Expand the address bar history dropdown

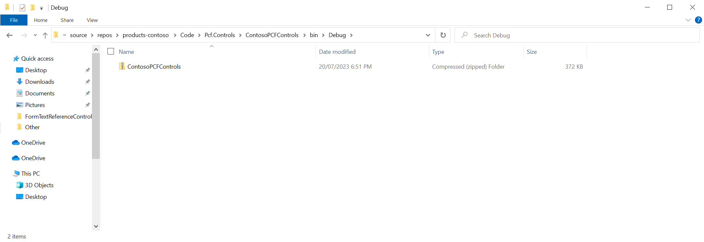coord(428,35)
